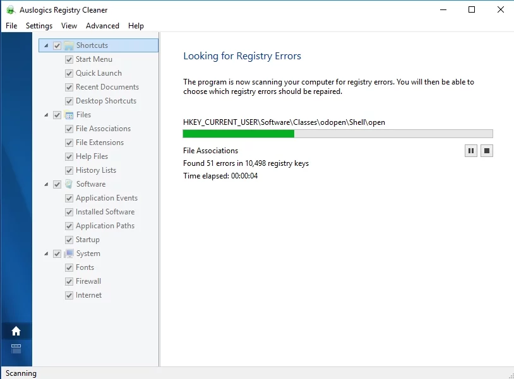
Task: Select the Desktop Shortcuts label
Action: [x=106, y=101]
